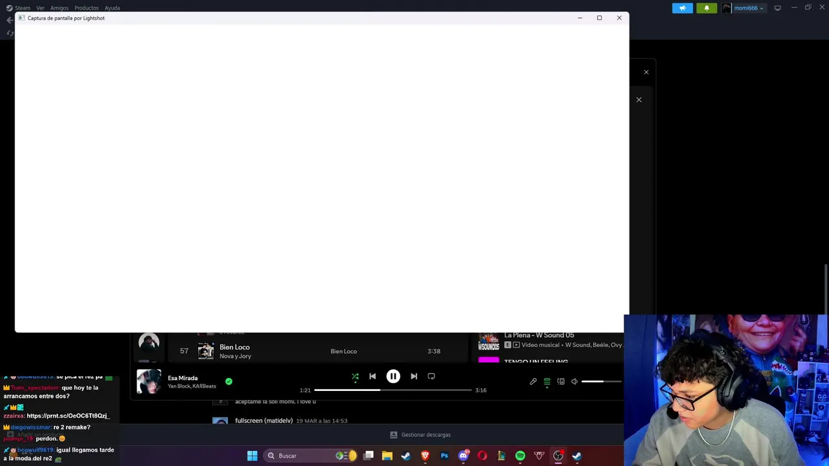Image resolution: width=829 pixels, height=466 pixels.
Task: Open Discord from the taskbar
Action: (x=463, y=456)
